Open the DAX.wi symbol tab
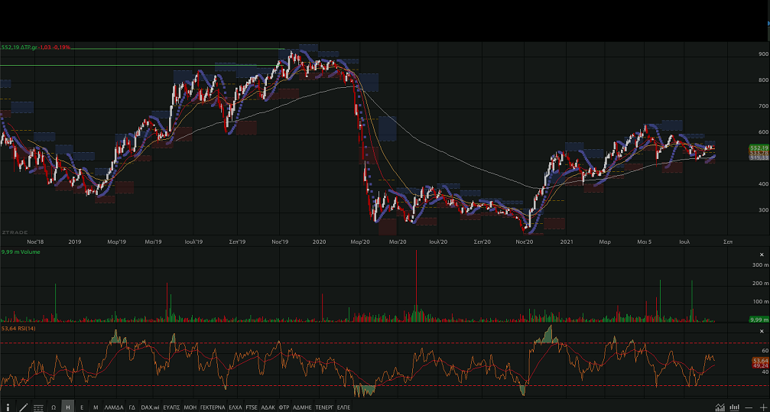 pos(151,407)
